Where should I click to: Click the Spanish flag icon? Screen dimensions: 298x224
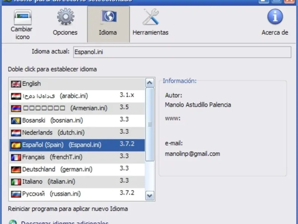coord(16,145)
